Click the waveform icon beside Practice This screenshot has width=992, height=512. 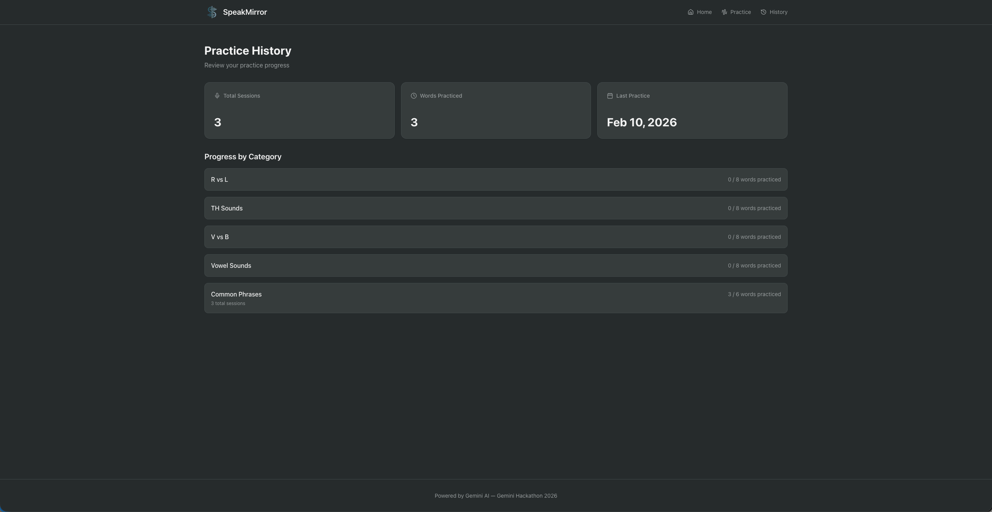(724, 12)
